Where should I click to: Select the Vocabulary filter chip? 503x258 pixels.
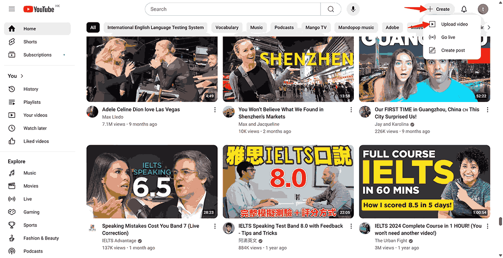227,27
